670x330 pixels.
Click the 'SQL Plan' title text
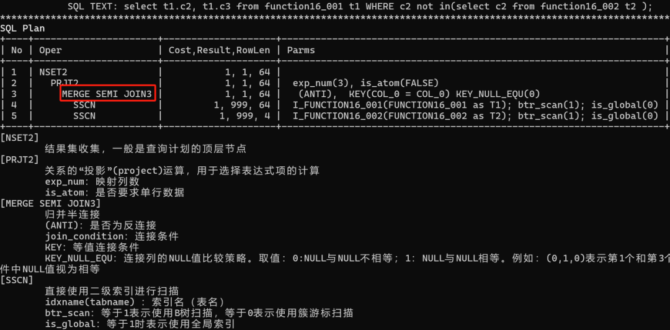tap(22, 29)
